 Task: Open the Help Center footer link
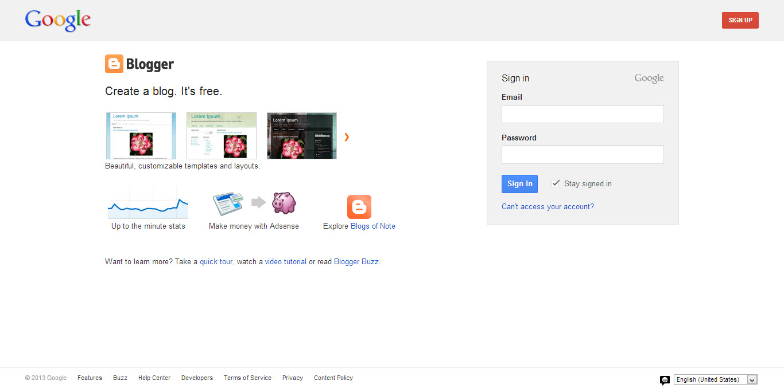(x=154, y=378)
